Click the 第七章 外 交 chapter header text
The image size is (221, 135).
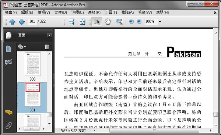[145, 54]
